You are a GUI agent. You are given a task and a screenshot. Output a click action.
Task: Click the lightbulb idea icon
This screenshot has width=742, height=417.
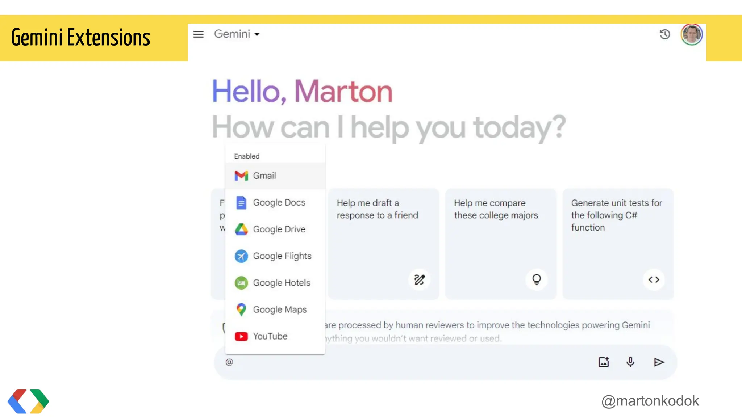[537, 280]
